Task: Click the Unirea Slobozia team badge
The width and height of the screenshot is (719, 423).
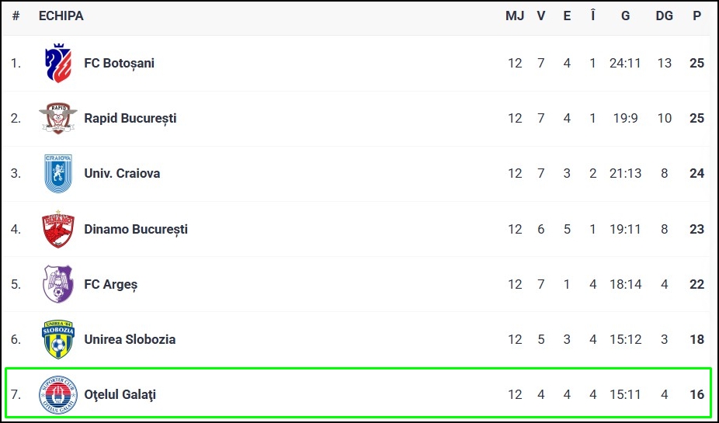Action: pyautogui.click(x=58, y=339)
